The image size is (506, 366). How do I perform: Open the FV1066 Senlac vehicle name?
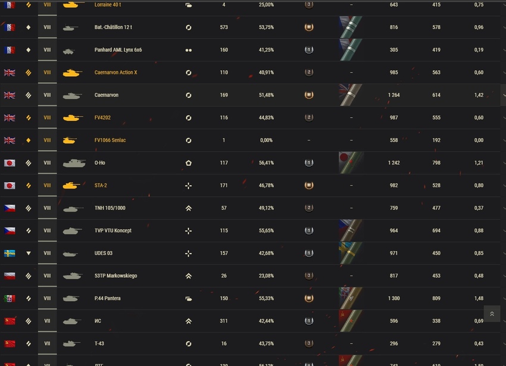(x=110, y=140)
